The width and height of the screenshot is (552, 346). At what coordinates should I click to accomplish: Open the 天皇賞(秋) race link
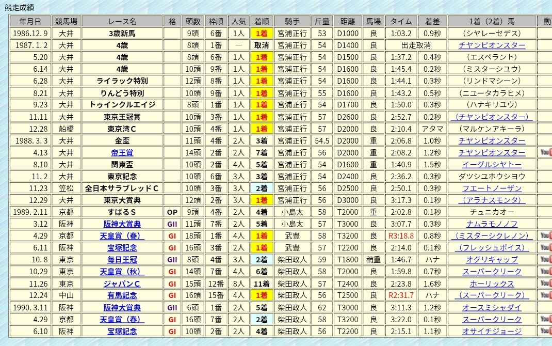[x=122, y=272]
